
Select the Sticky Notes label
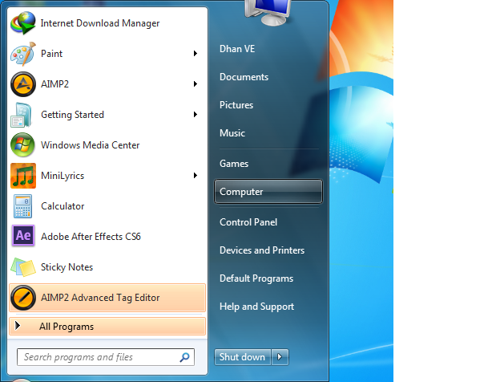click(x=67, y=267)
